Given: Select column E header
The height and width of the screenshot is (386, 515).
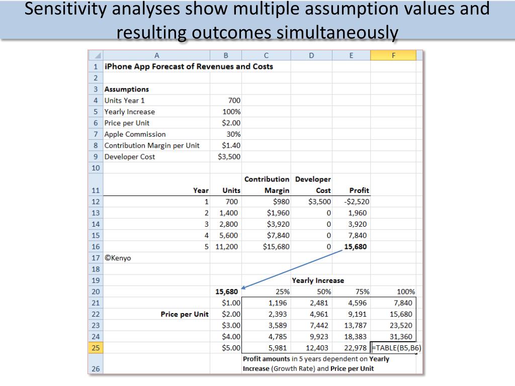Looking at the screenshot, I should coord(351,55).
